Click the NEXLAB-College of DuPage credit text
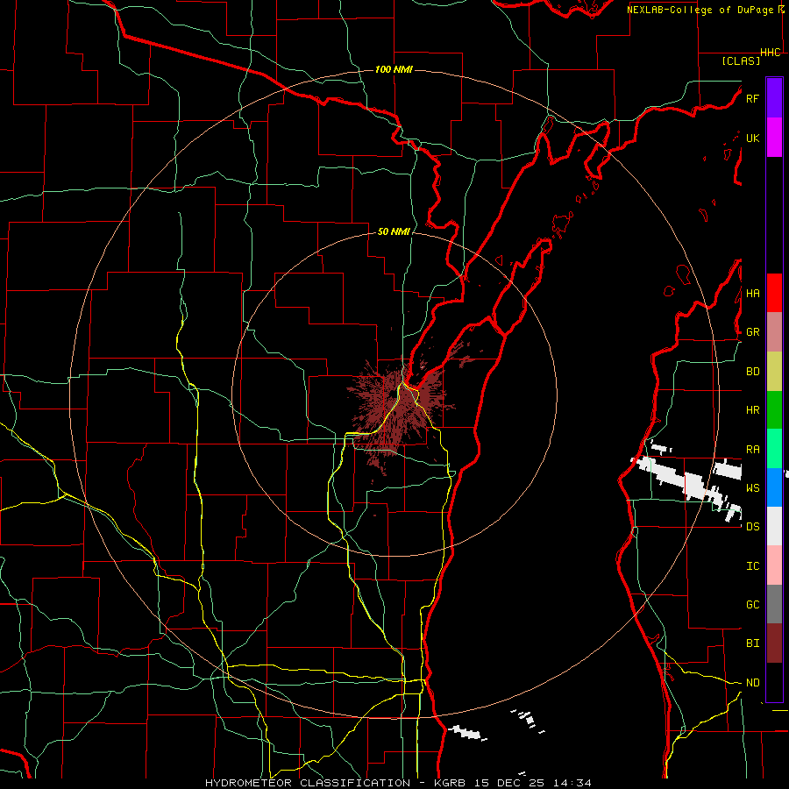Viewport: 789px width, 789px height. point(700,10)
